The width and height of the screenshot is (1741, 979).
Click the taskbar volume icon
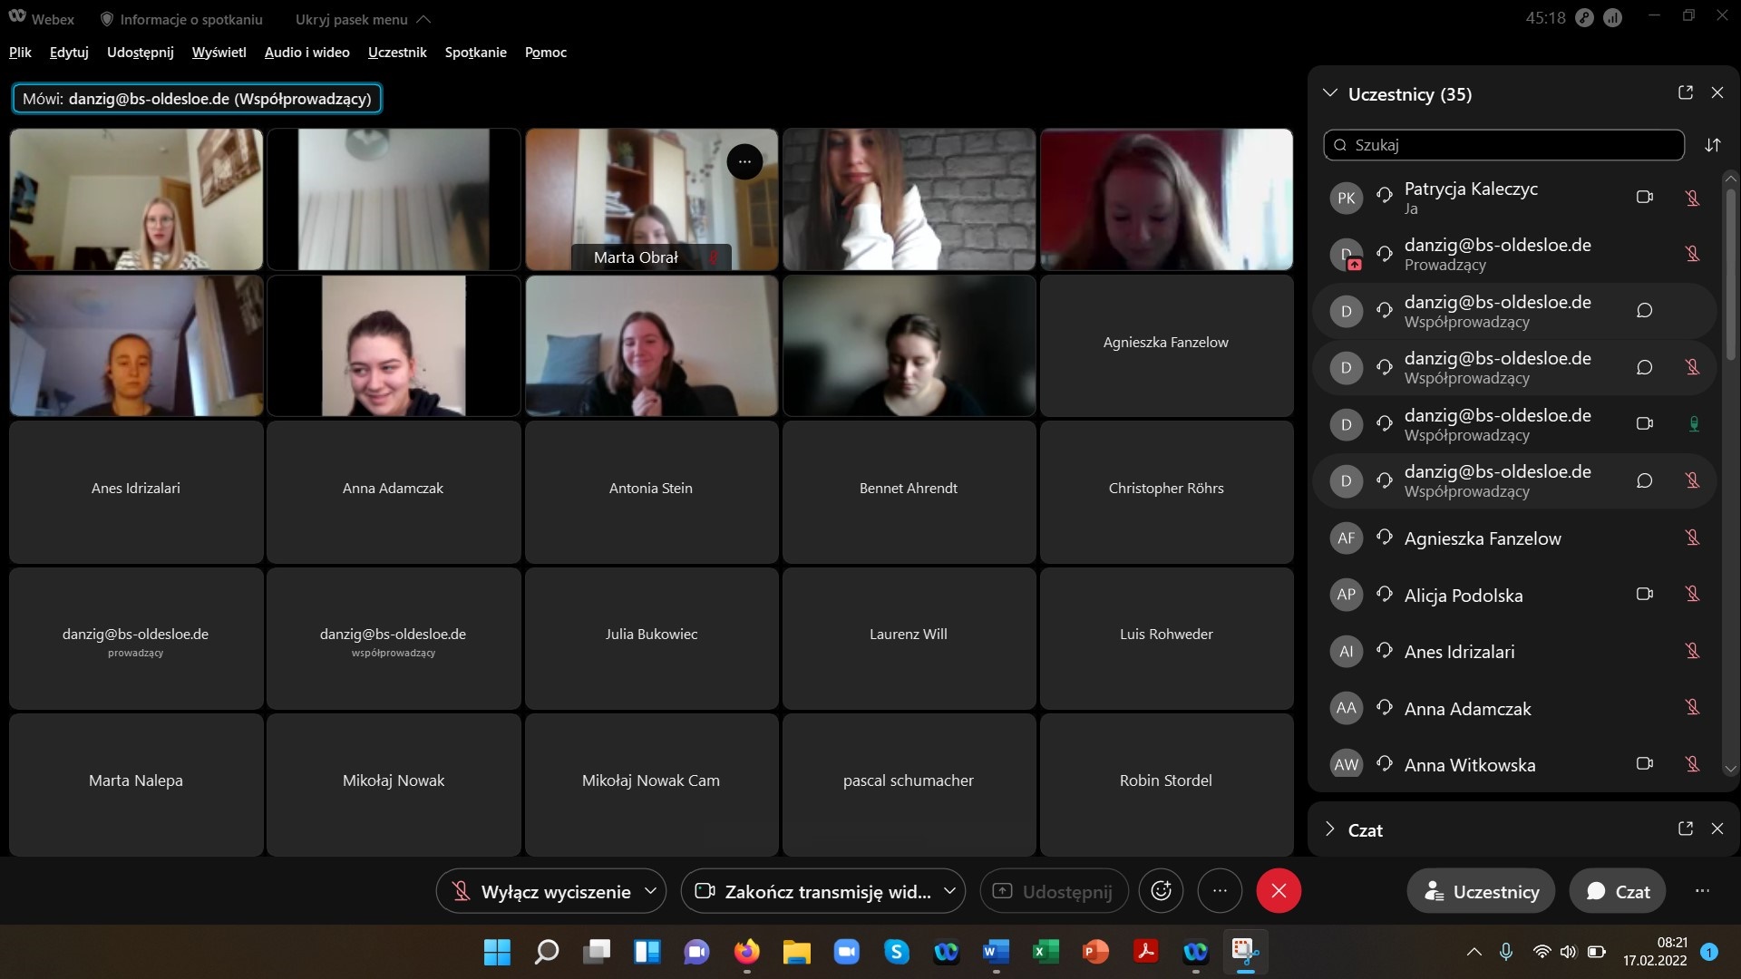pyautogui.click(x=1568, y=952)
